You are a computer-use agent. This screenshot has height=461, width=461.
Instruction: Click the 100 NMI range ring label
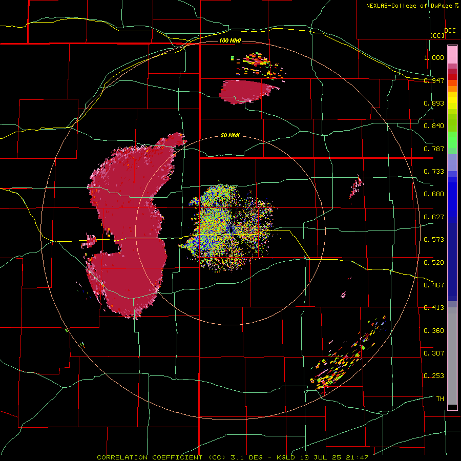click(x=230, y=40)
